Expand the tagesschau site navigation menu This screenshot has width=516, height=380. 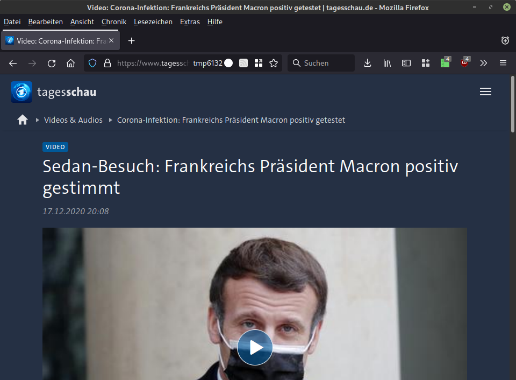click(485, 92)
